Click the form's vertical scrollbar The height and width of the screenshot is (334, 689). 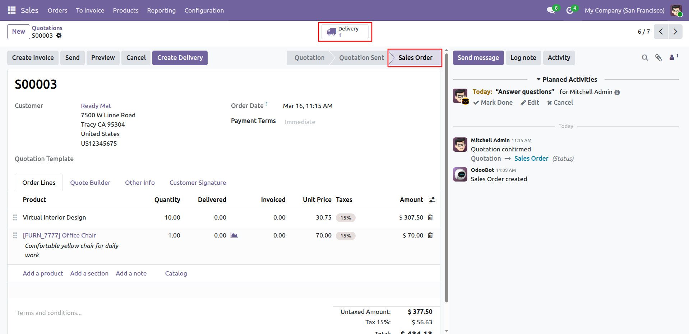point(447,179)
